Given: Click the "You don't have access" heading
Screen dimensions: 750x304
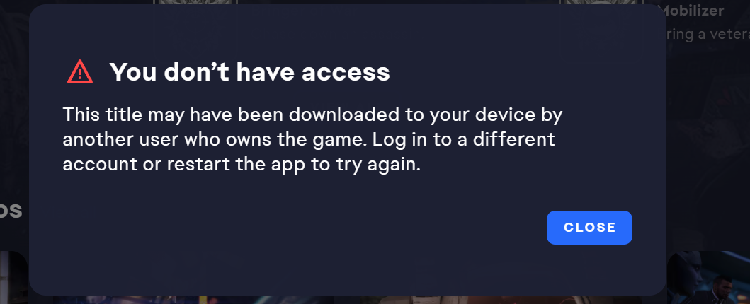Looking at the screenshot, I should (x=250, y=72).
